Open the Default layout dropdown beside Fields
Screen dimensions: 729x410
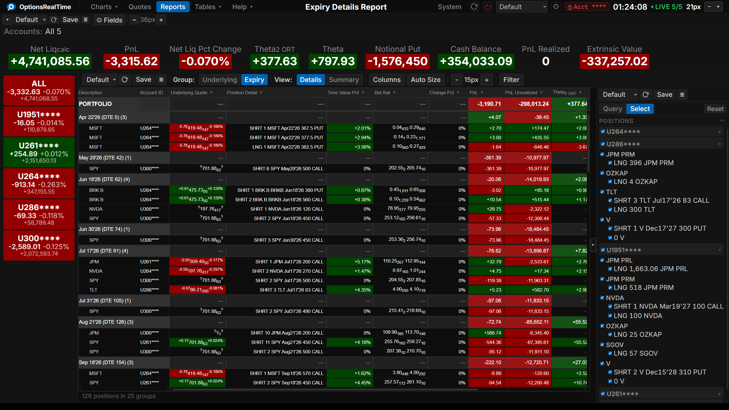(30, 20)
